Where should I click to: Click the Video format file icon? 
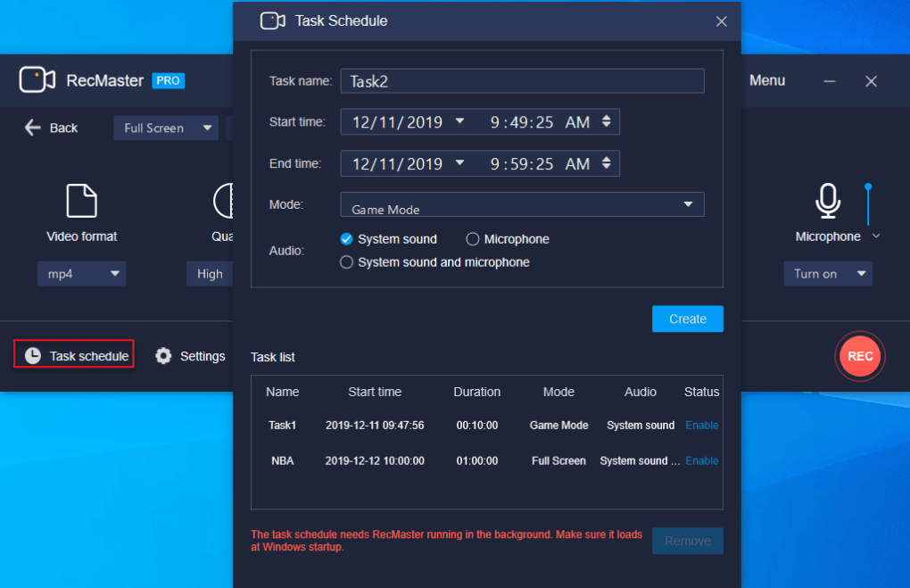[82, 202]
